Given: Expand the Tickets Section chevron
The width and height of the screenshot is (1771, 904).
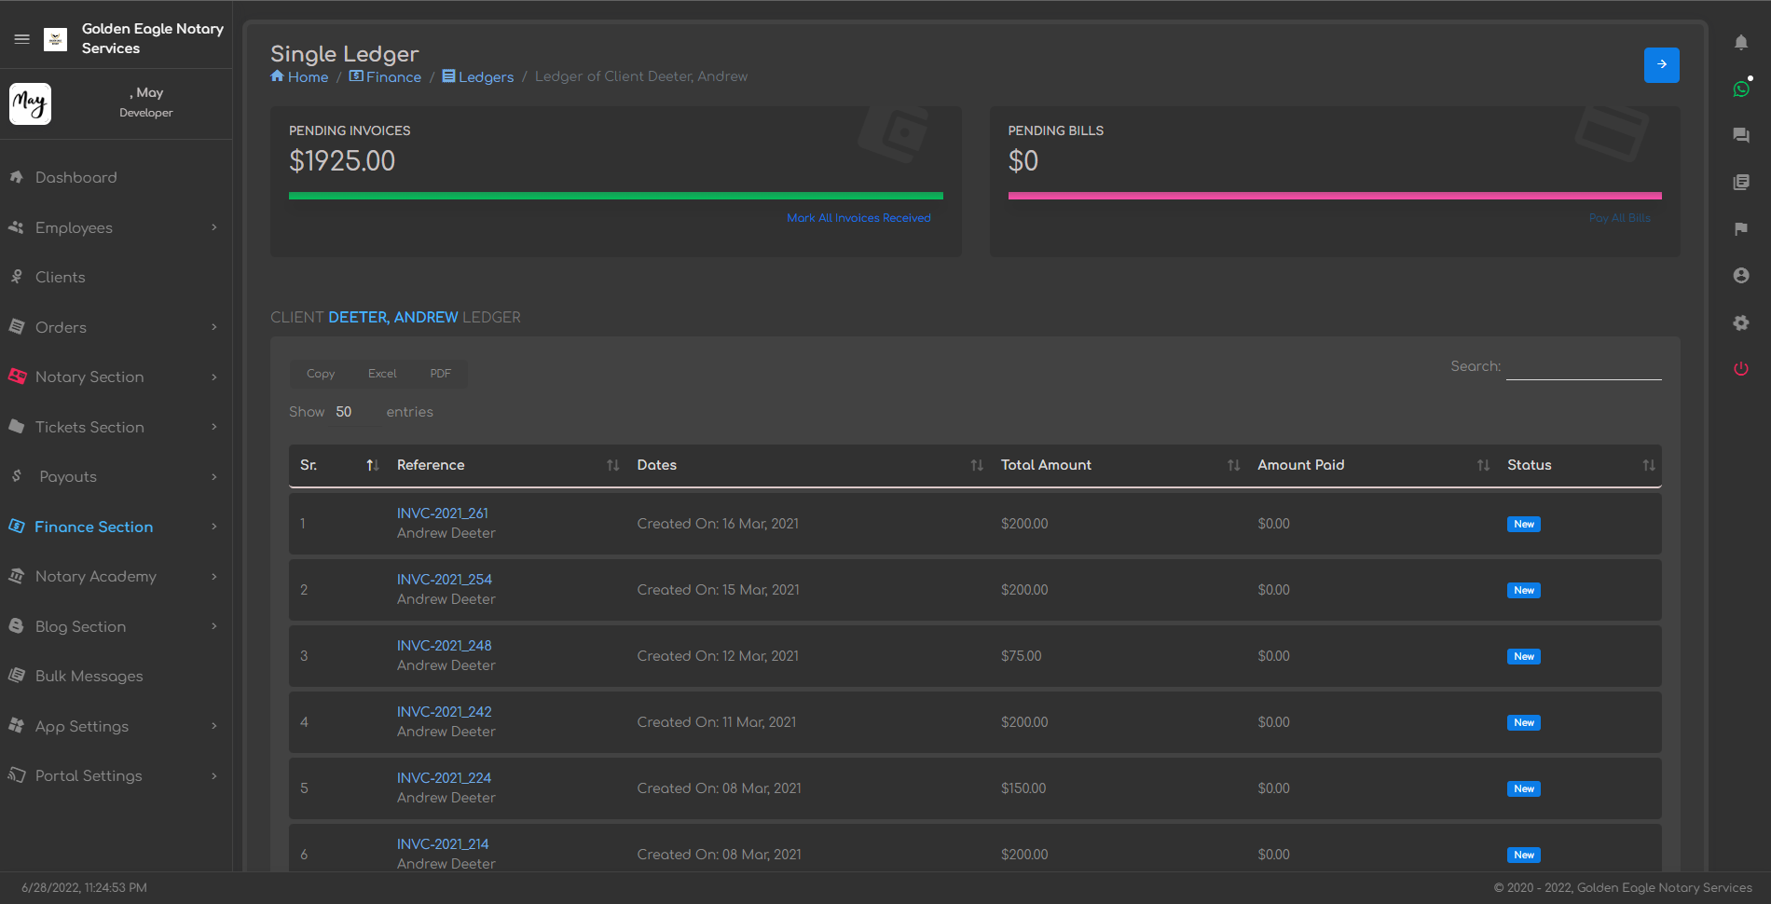Looking at the screenshot, I should [214, 427].
